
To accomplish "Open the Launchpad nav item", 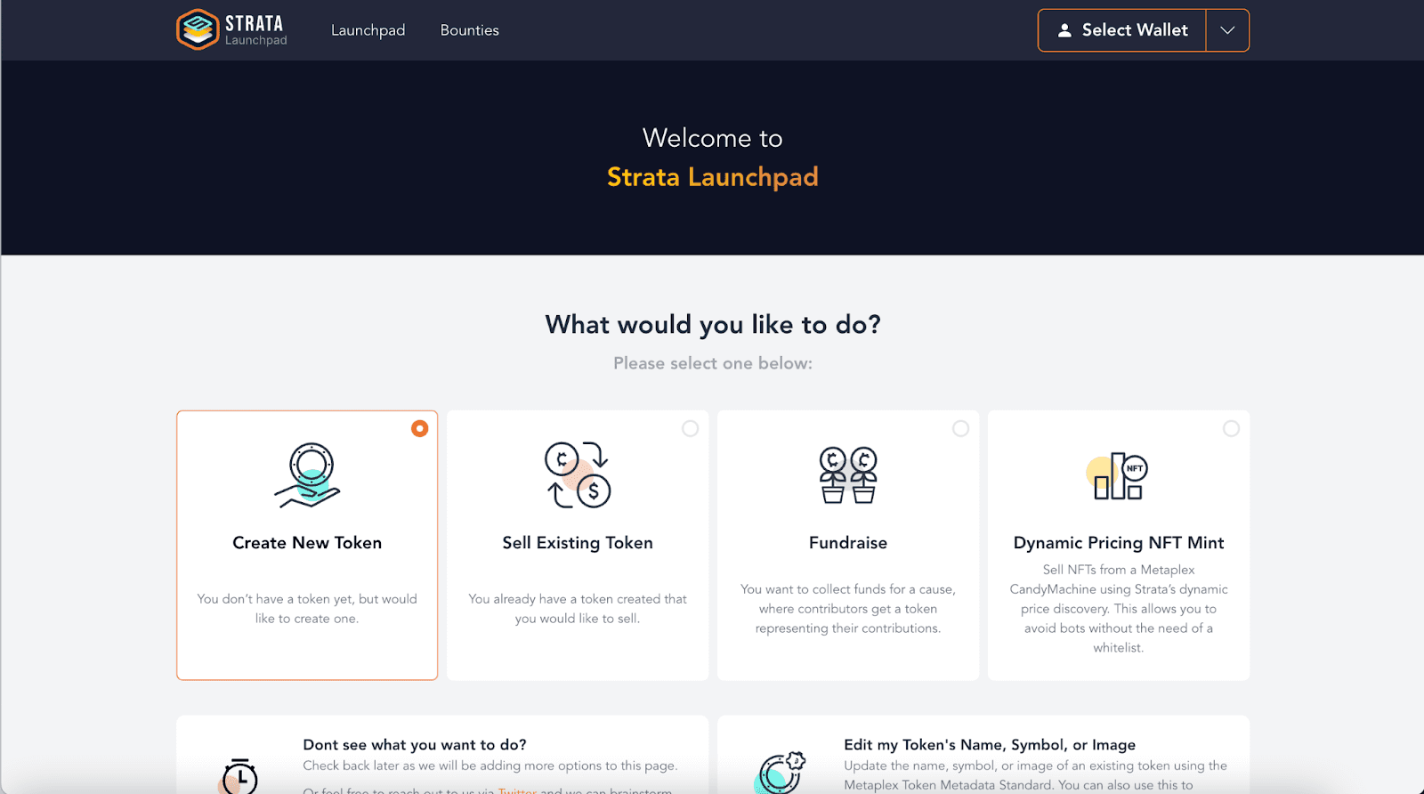I will 368,30.
